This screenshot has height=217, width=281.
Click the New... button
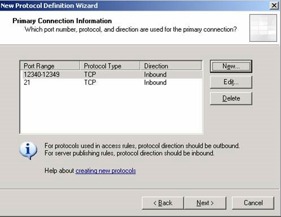(231, 66)
